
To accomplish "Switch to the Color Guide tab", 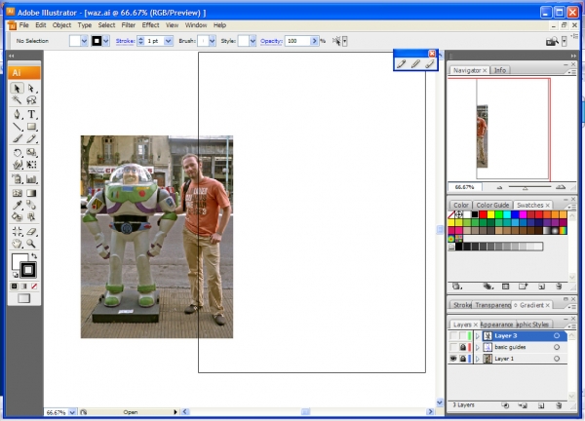I will pyautogui.click(x=492, y=205).
